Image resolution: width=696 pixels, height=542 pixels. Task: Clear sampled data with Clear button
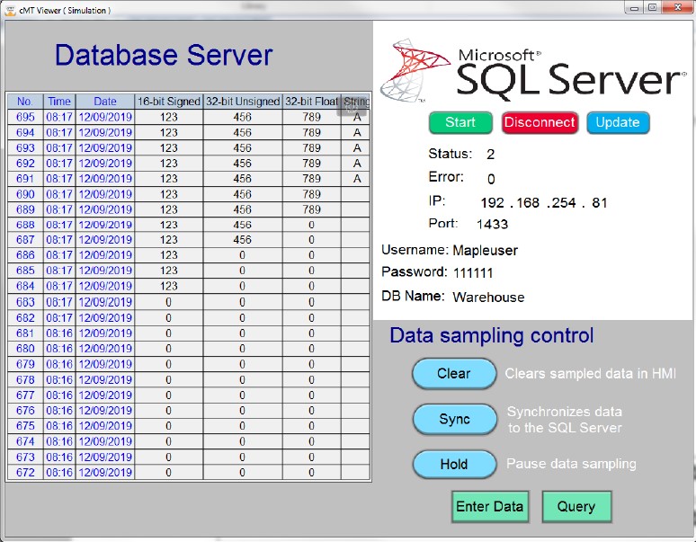pyautogui.click(x=453, y=373)
